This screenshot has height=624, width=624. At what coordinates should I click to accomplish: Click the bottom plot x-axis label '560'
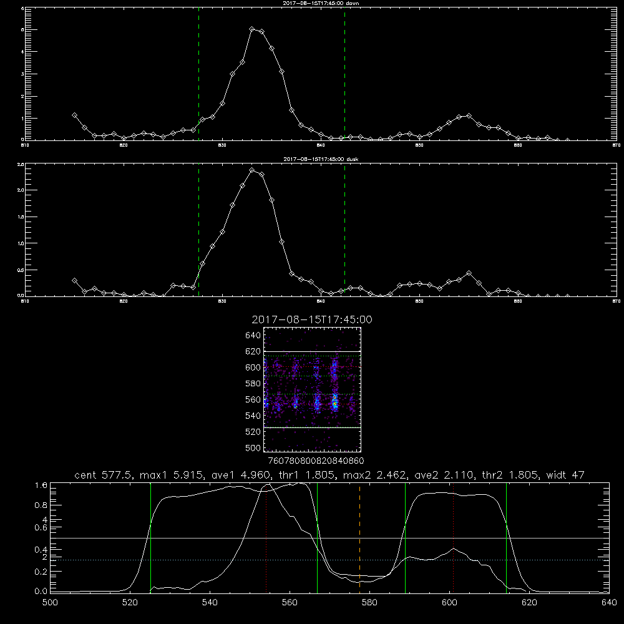tap(290, 603)
